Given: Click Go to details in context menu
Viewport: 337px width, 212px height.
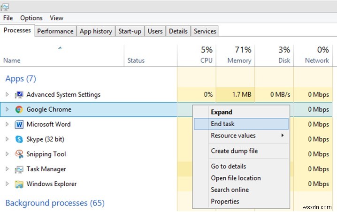Looking at the screenshot, I should tap(228, 166).
